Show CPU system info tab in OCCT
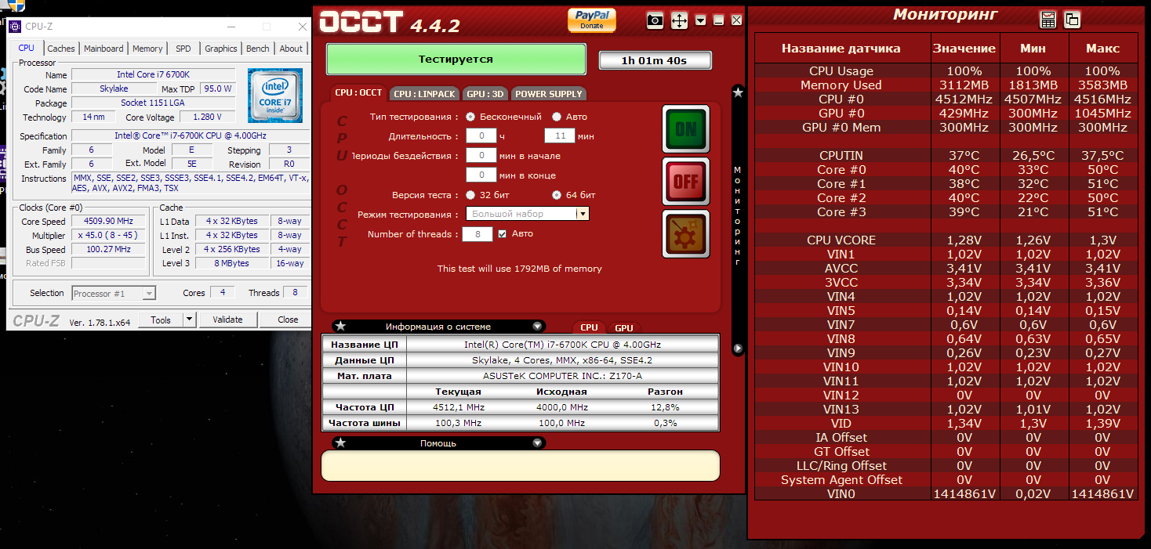The height and width of the screenshot is (549, 1151). 590,327
